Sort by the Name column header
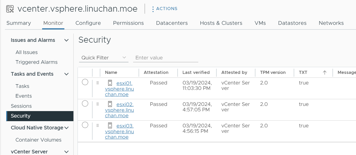 coord(111,72)
